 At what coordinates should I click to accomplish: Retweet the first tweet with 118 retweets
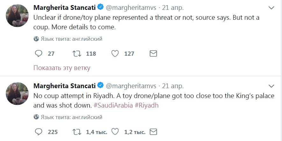77,54
